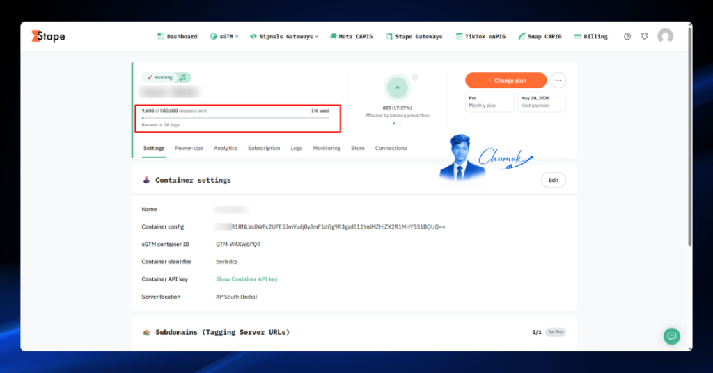Open the help question mark icon
The image size is (713, 373).
tap(627, 36)
